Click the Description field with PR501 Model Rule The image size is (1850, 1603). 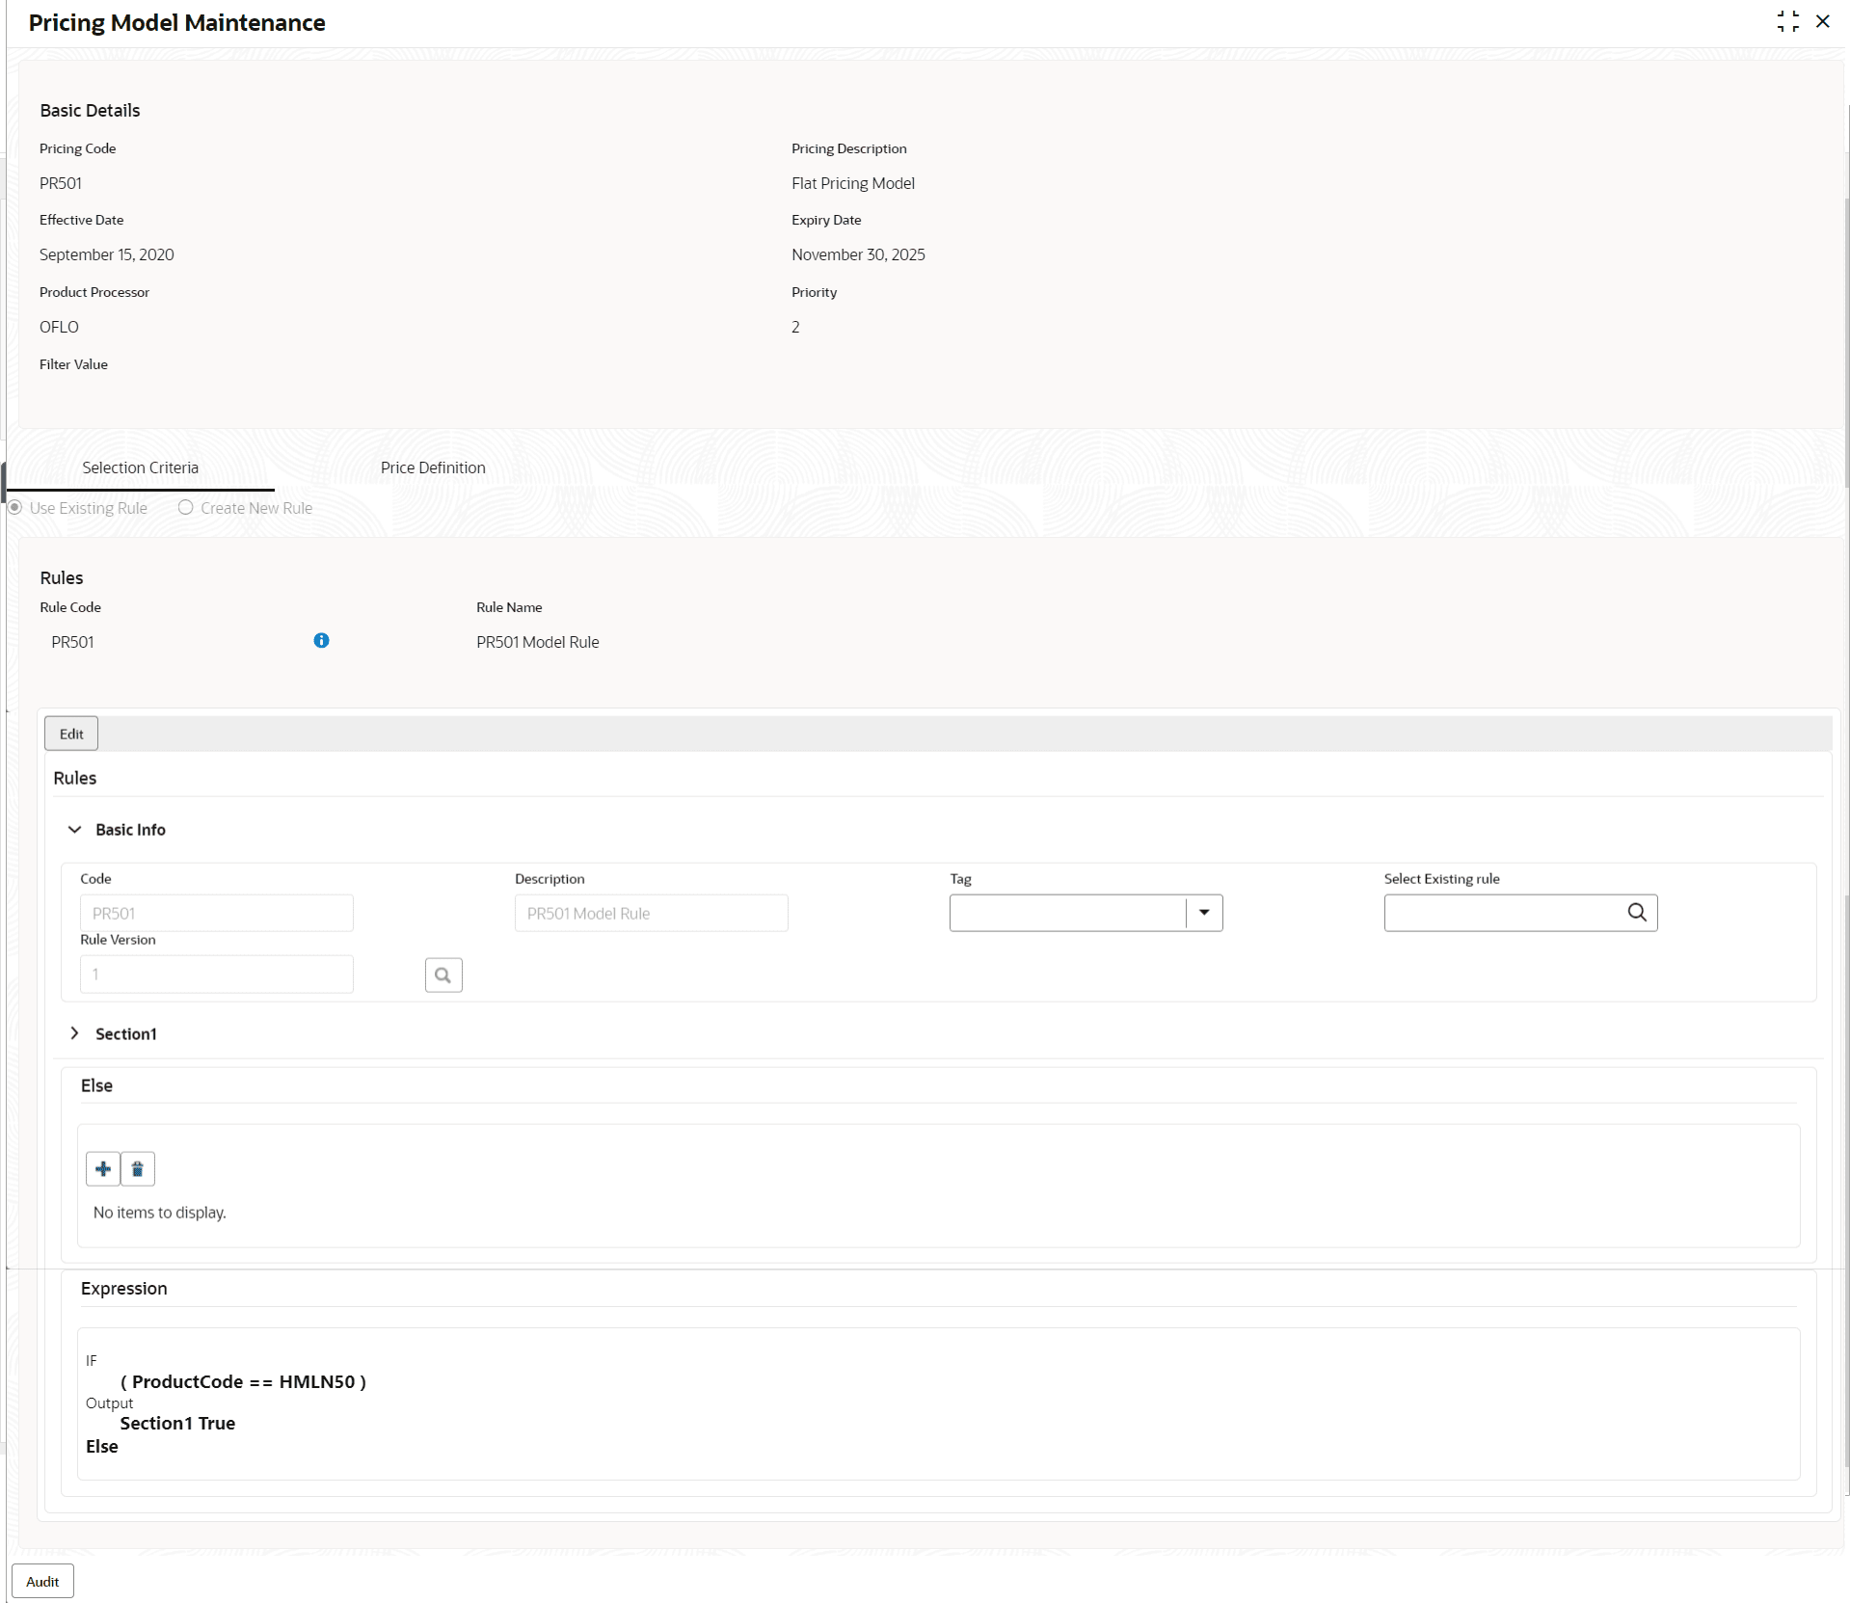click(x=652, y=913)
